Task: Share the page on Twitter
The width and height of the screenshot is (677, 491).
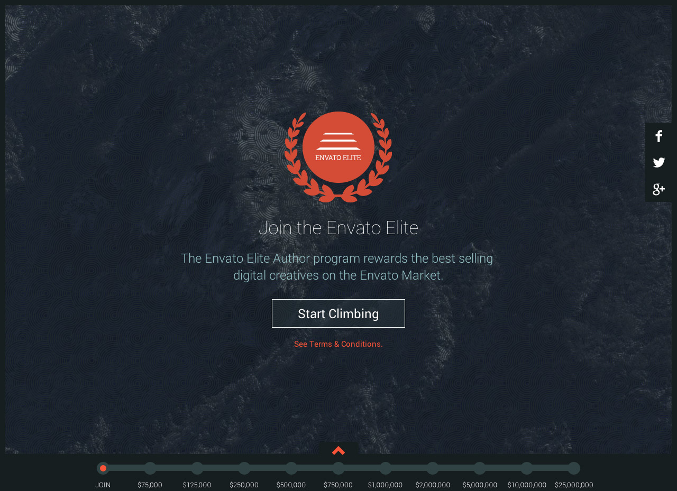Action: point(658,162)
